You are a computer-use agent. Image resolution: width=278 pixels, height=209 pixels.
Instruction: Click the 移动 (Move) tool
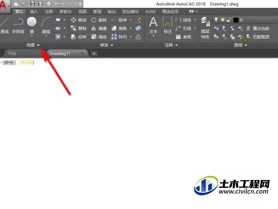(x=78, y=20)
